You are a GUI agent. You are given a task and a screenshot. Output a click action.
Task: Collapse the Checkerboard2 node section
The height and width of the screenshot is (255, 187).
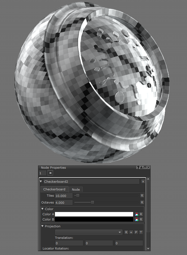click(x=41, y=181)
